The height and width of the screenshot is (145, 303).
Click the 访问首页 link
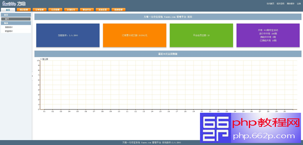click(270, 4)
